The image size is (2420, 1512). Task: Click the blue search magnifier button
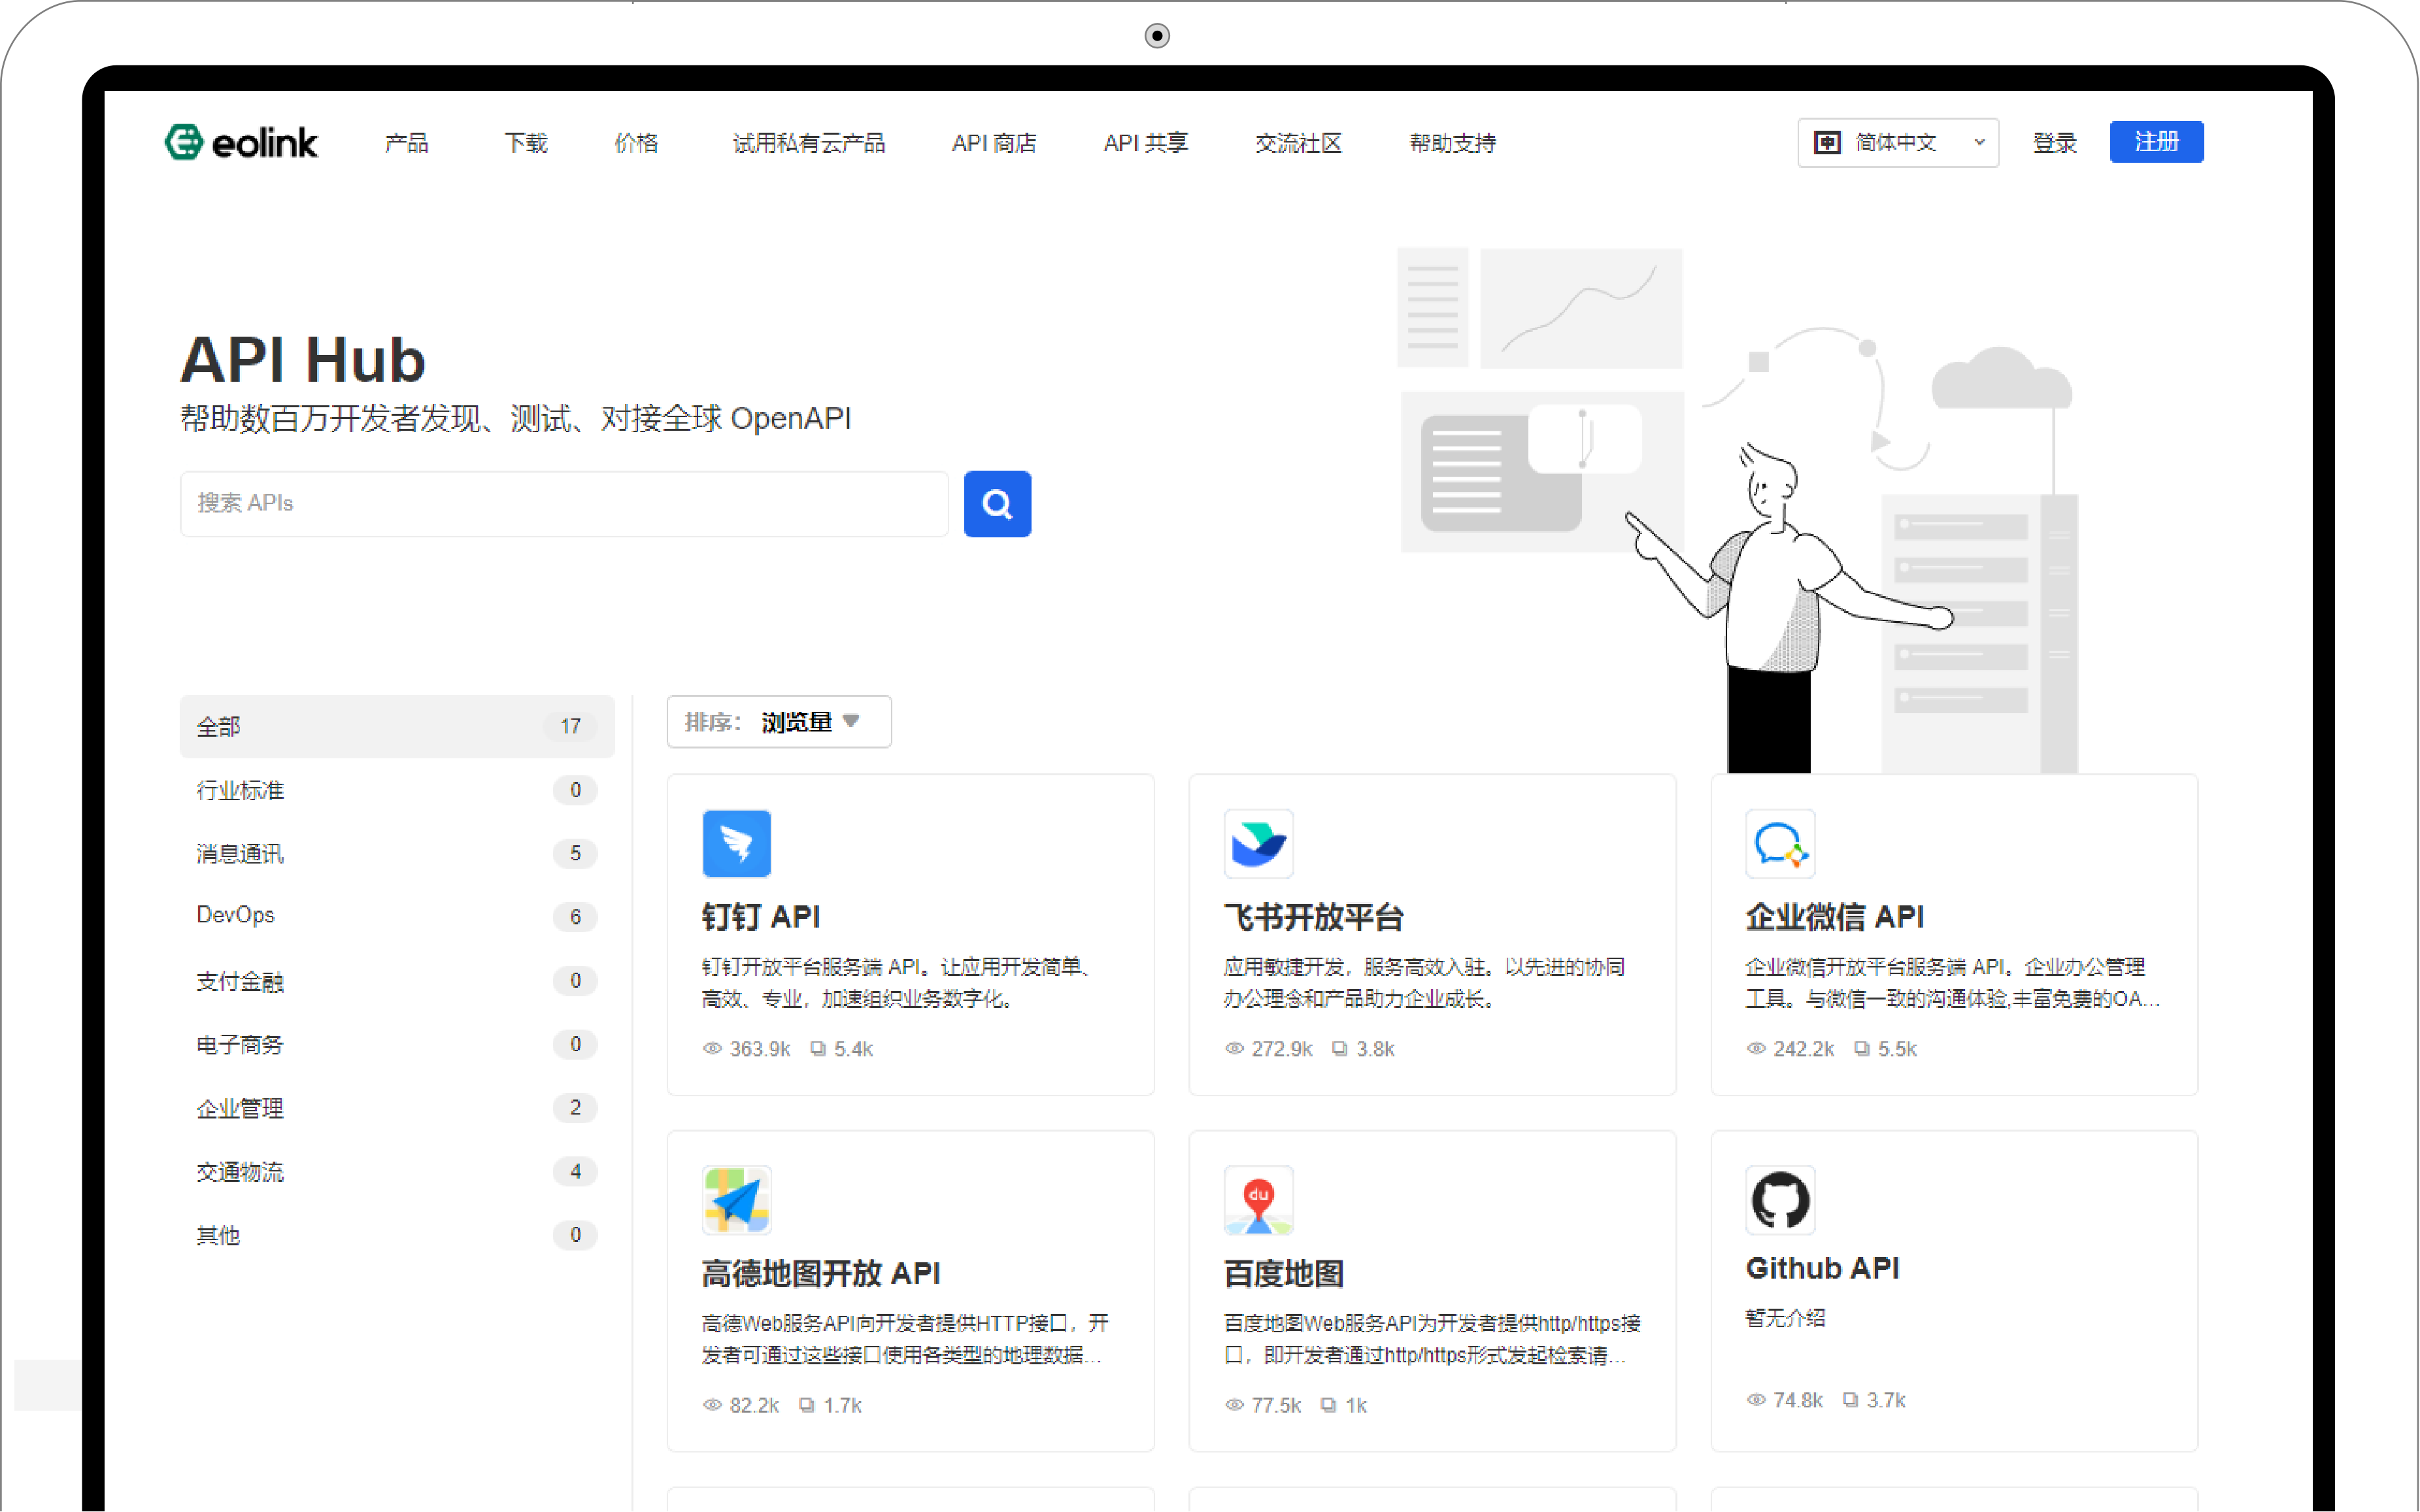pyautogui.click(x=997, y=504)
